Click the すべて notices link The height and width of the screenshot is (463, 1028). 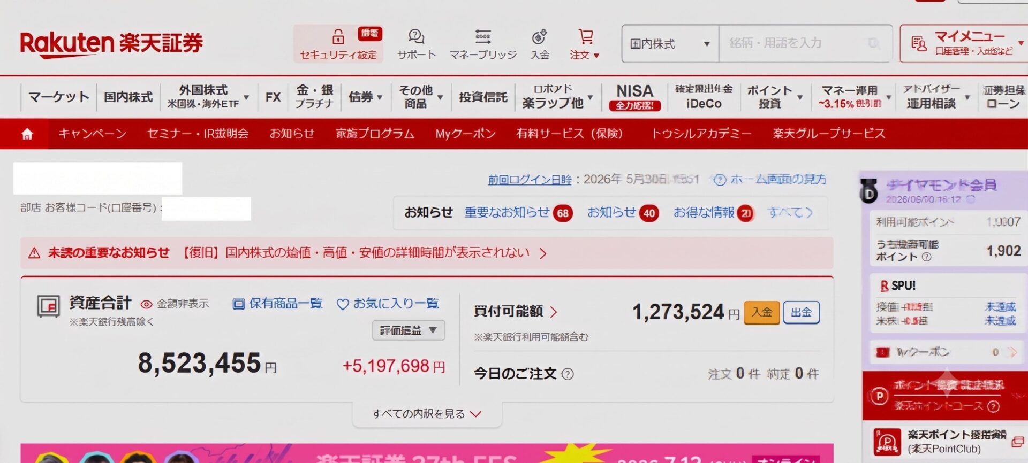click(790, 213)
